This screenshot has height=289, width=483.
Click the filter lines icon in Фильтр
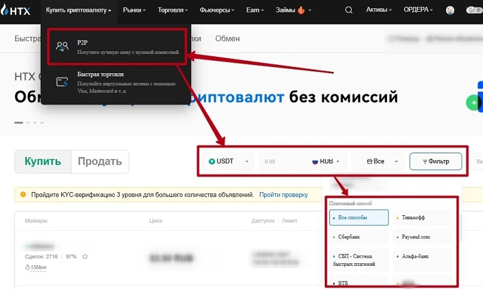[425, 161]
